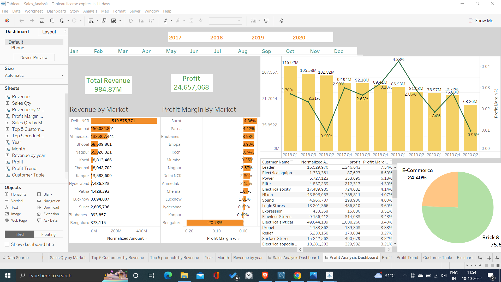Open the Show Me panel
501x282 pixels.
[x=481, y=20]
